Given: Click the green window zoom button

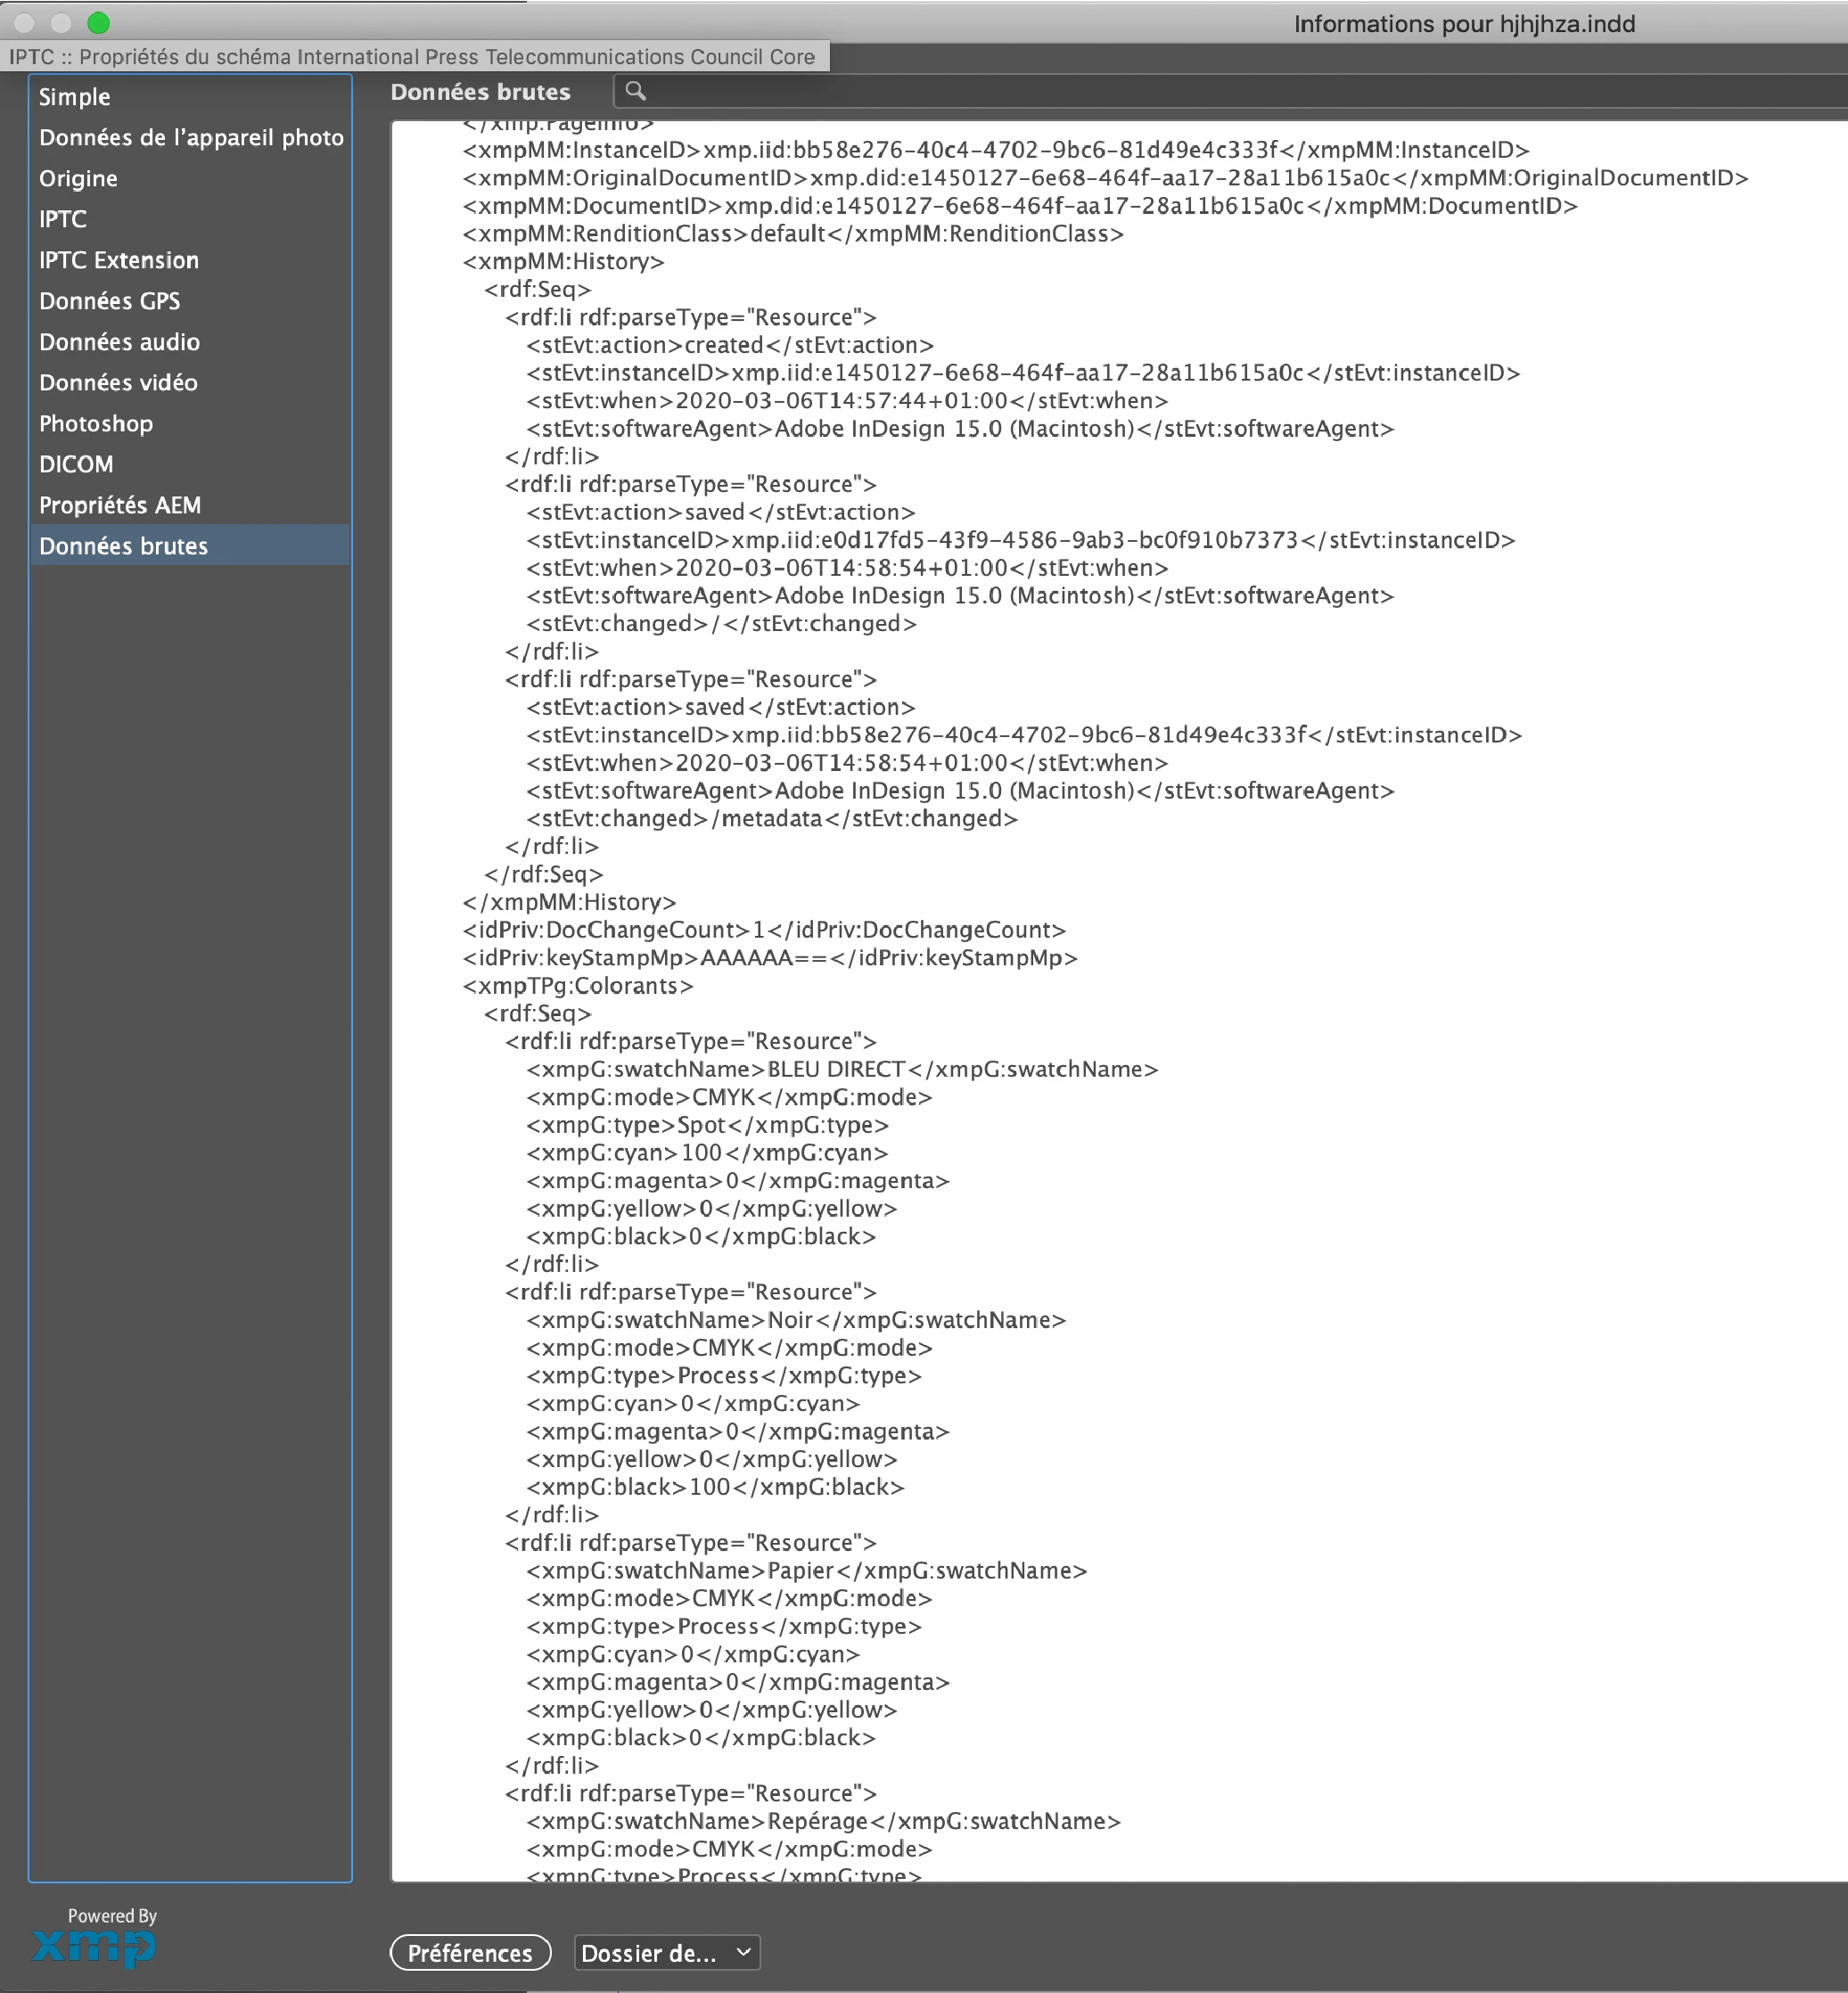Looking at the screenshot, I should click(x=98, y=22).
